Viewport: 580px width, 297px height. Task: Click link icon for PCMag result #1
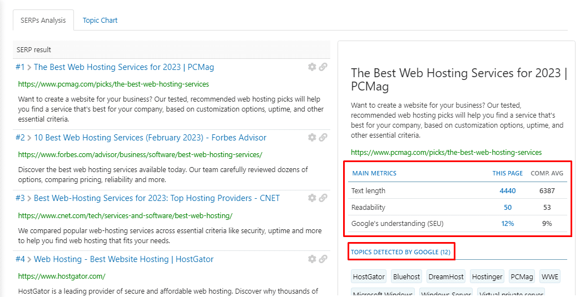point(323,67)
